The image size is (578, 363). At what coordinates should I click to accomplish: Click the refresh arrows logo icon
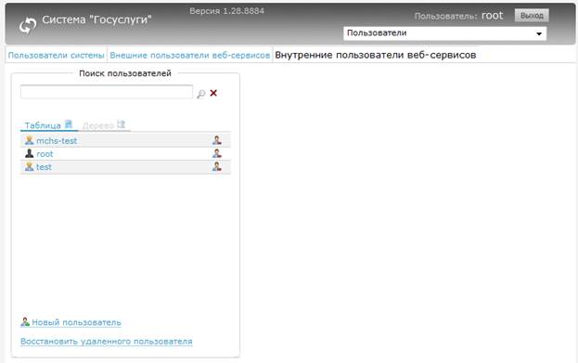pos(28,25)
